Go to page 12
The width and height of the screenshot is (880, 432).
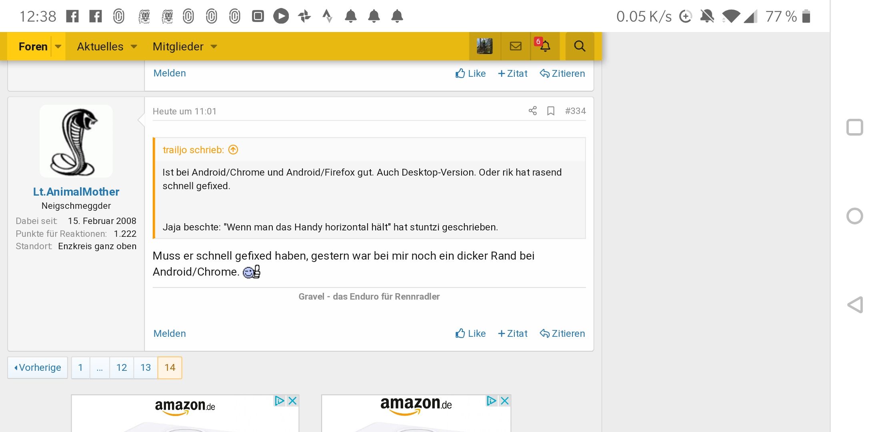pos(122,368)
